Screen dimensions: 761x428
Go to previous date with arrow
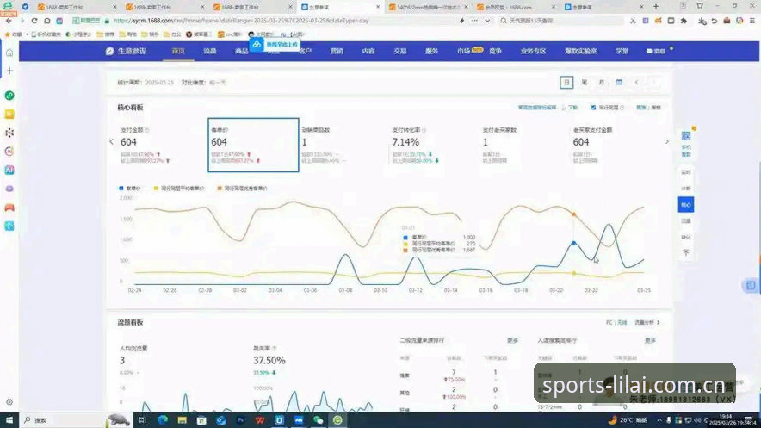(636, 83)
